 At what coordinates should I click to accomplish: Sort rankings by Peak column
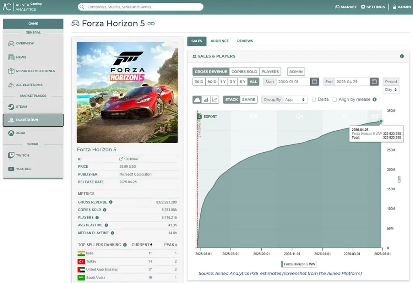click(171, 245)
